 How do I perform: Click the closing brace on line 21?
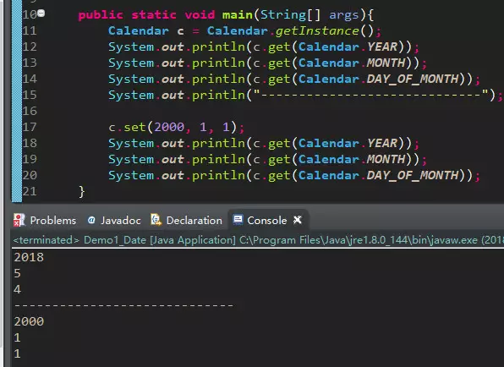click(x=82, y=192)
